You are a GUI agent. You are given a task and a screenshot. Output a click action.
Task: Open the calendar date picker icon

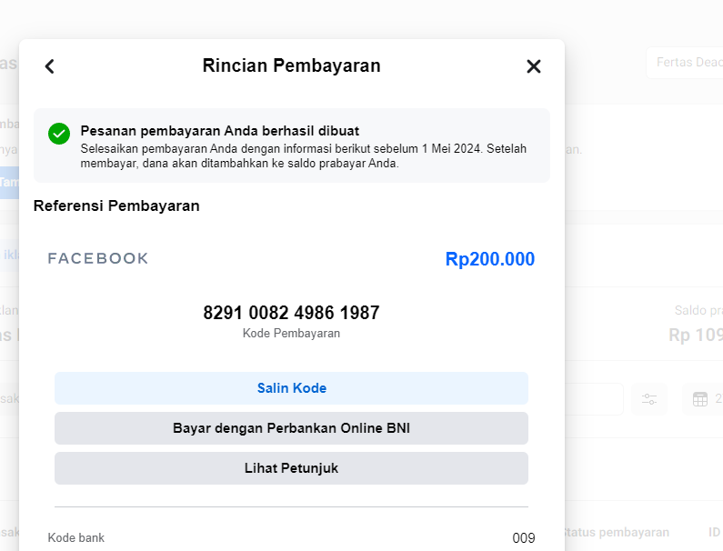click(700, 399)
